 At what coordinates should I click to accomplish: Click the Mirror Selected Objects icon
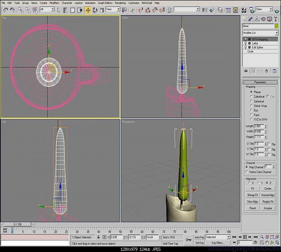coord(205,10)
